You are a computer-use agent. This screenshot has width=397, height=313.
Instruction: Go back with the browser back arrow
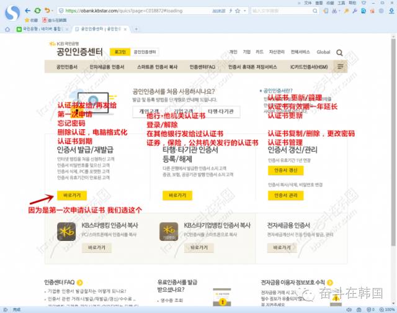pos(27,11)
